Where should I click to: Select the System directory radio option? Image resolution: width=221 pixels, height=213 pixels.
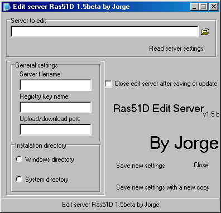[x=19, y=180]
